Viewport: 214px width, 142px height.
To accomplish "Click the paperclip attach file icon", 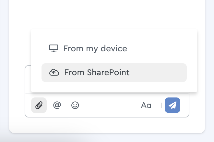I will (x=39, y=105).
